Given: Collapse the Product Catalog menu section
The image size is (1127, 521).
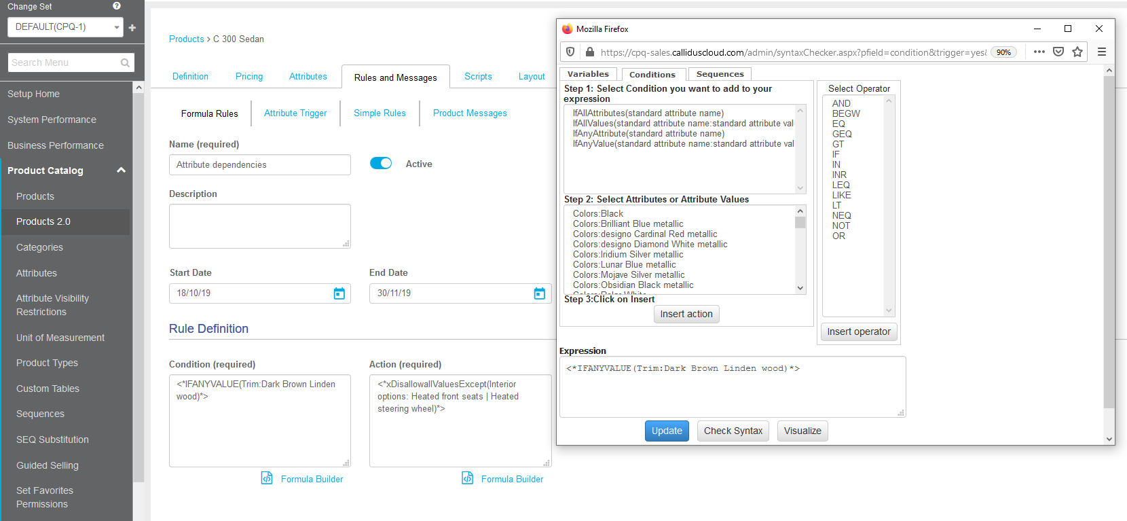Looking at the screenshot, I should click(x=122, y=170).
